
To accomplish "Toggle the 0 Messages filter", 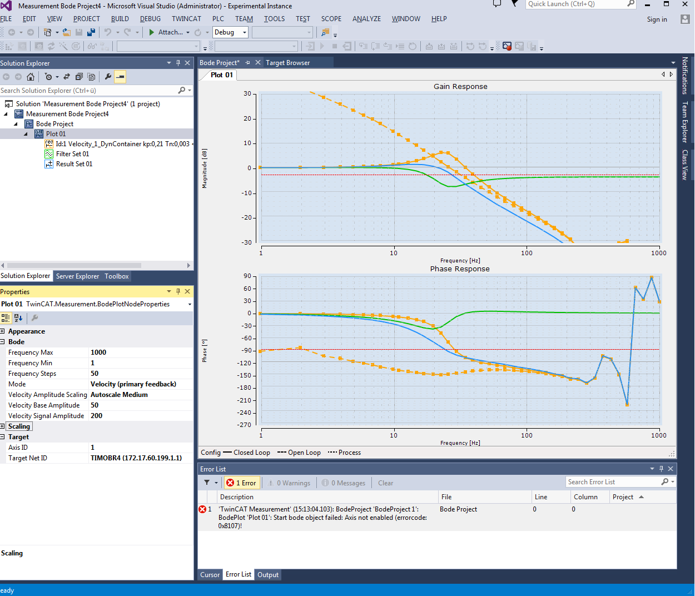I will 344,483.
